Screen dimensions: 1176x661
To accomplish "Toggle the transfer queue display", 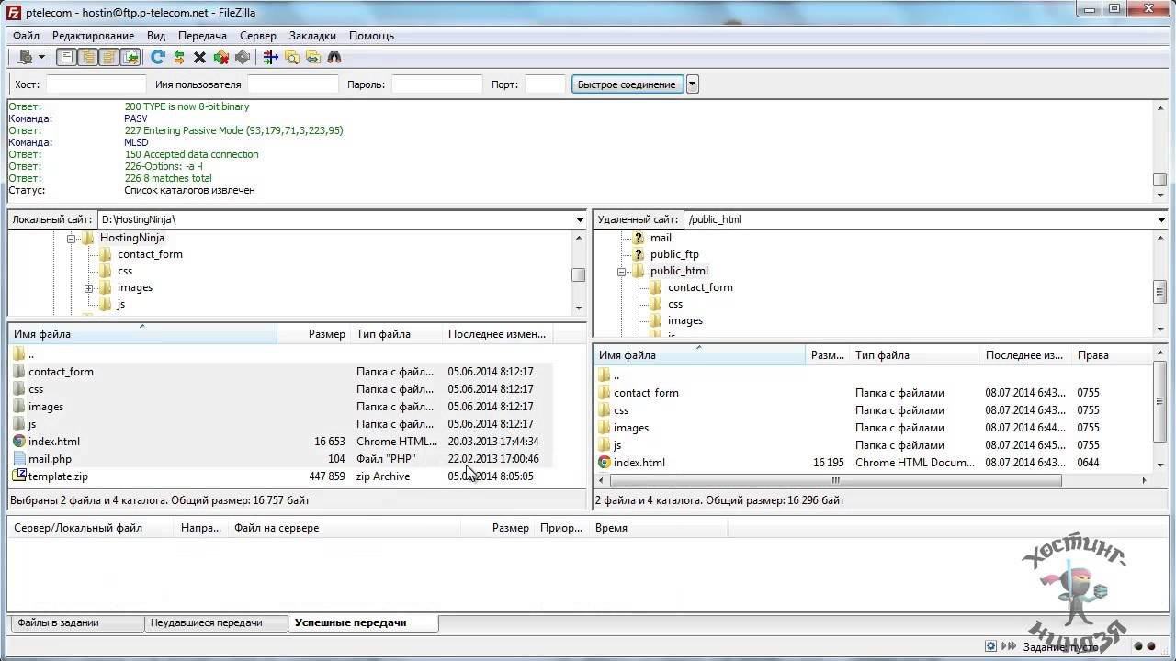I will click(x=130, y=57).
